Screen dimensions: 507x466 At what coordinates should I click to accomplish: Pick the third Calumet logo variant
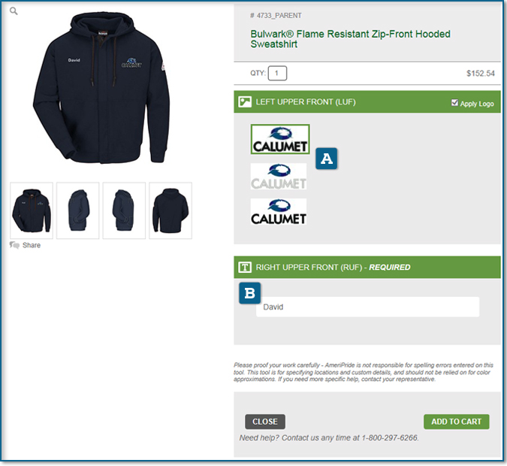point(279,212)
